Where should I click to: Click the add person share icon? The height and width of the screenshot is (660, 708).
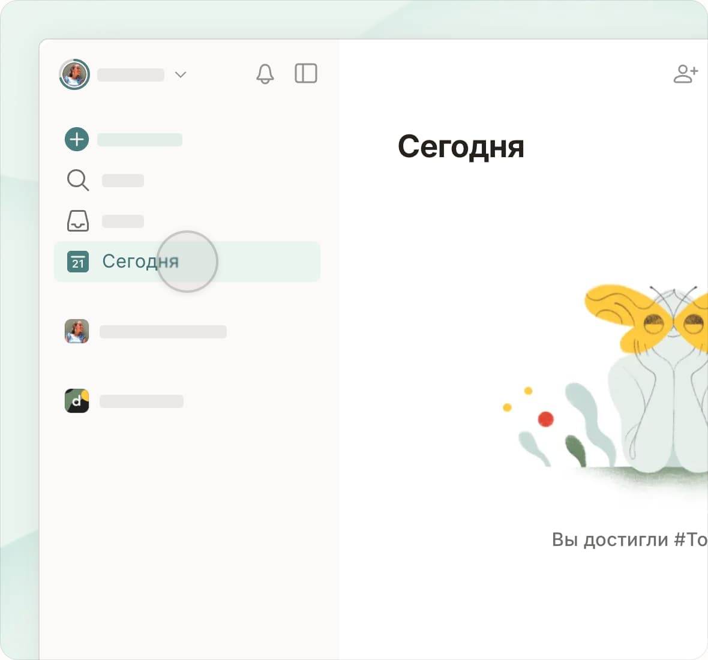[x=686, y=74]
